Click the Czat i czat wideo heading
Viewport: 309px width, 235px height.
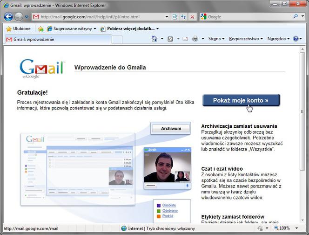click(222, 169)
